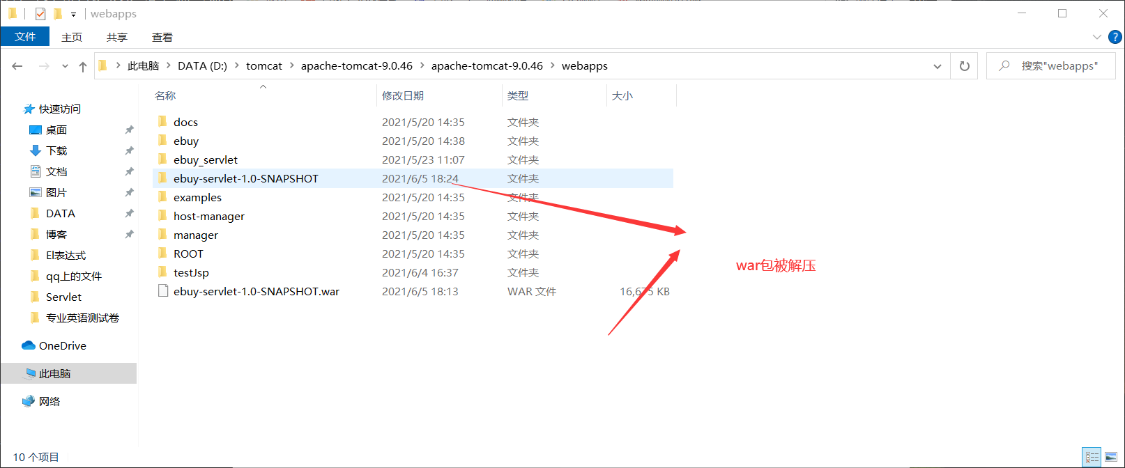Click 此电脑 in the address bar

[x=143, y=65]
